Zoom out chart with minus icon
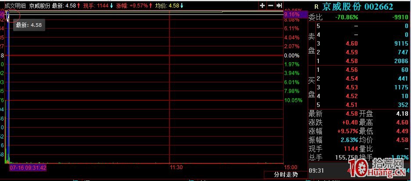 (x=271, y=6)
